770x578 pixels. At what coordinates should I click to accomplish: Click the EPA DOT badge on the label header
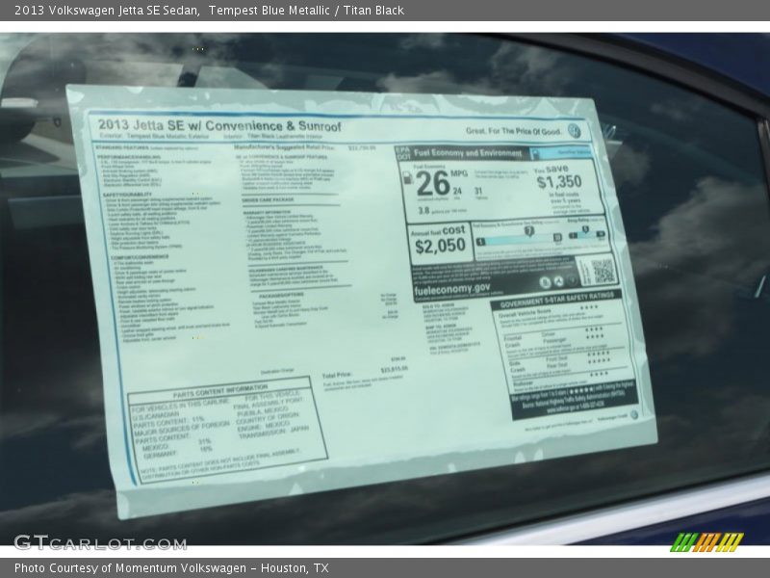(404, 153)
